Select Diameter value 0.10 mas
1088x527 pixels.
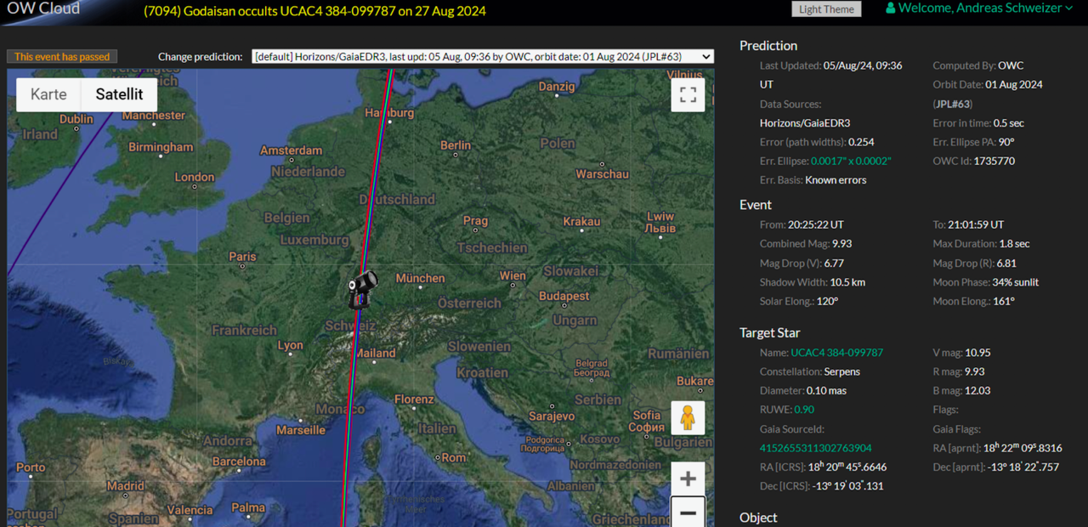tap(827, 391)
